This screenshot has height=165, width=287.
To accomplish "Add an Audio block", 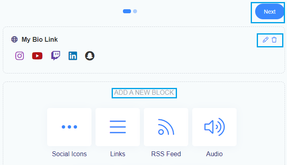I will pyautogui.click(x=214, y=127).
